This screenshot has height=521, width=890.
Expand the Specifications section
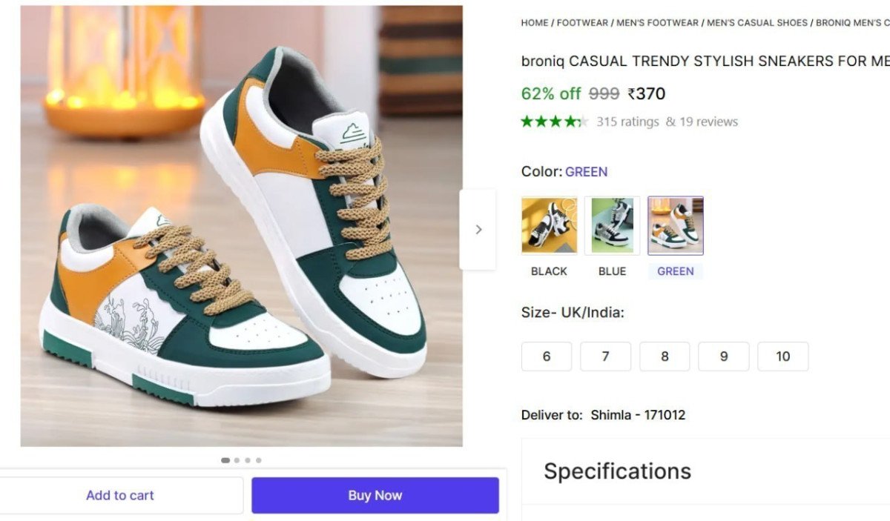(x=617, y=471)
